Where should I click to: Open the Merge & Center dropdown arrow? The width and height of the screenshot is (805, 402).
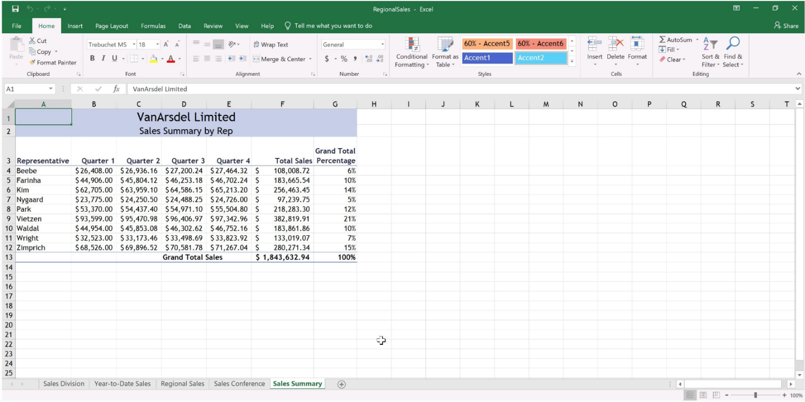310,59
